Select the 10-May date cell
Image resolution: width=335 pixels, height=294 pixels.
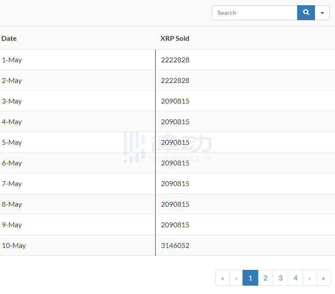pyautogui.click(x=78, y=246)
